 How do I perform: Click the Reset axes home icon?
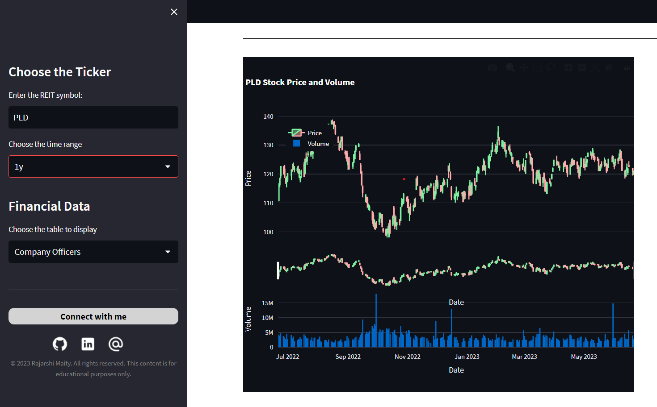click(609, 67)
